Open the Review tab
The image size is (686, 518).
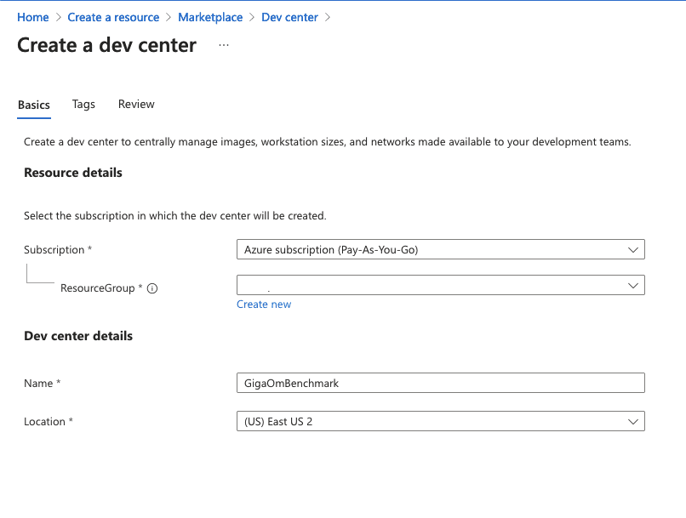pyautogui.click(x=136, y=104)
